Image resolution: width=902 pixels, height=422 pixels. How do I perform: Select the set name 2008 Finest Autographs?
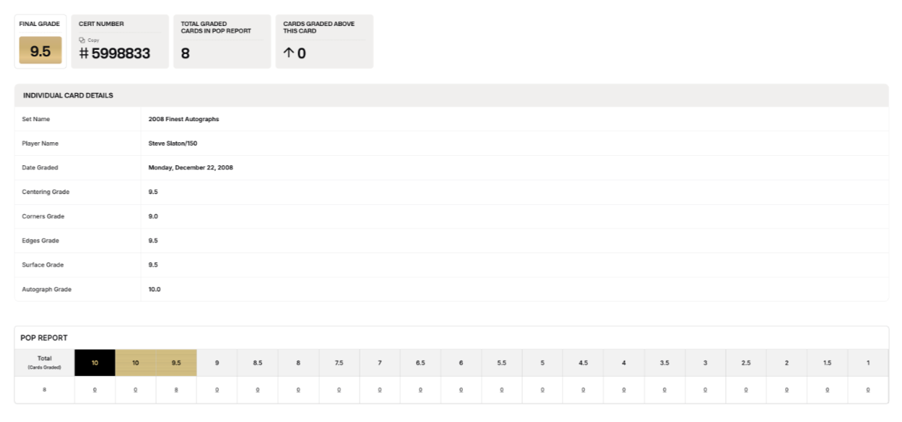183,119
